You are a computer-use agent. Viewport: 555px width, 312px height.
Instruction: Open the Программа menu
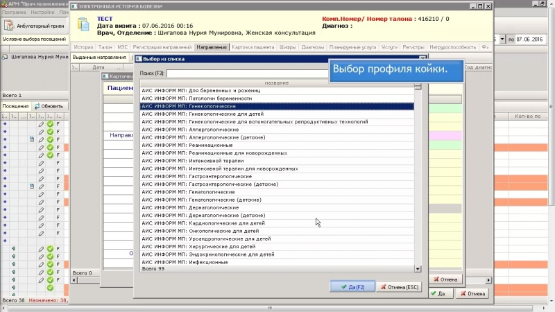pyautogui.click(x=15, y=12)
